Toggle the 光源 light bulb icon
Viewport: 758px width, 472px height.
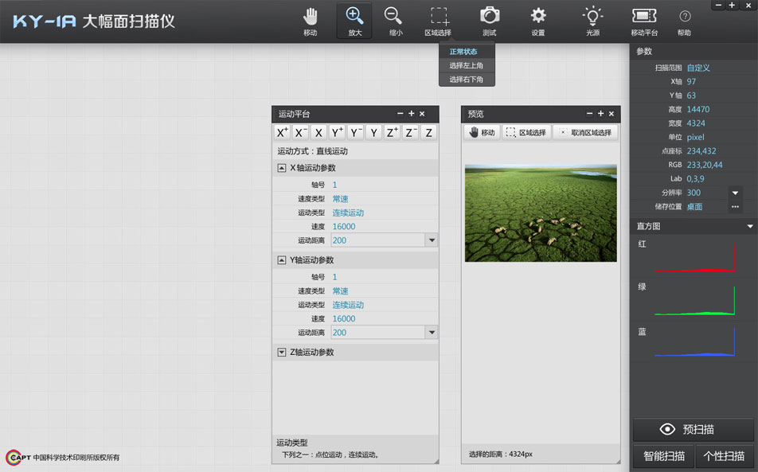[x=592, y=17]
